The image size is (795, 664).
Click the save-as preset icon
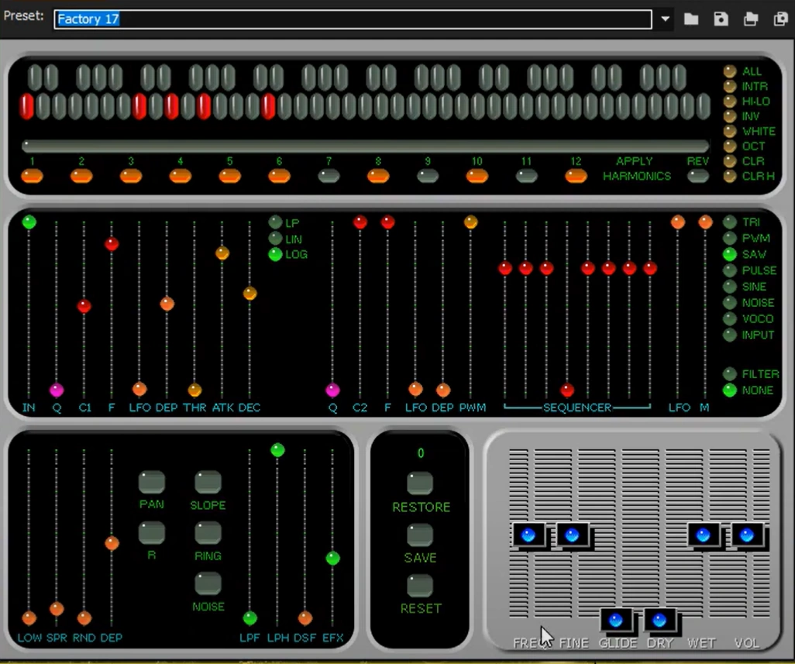pos(751,19)
